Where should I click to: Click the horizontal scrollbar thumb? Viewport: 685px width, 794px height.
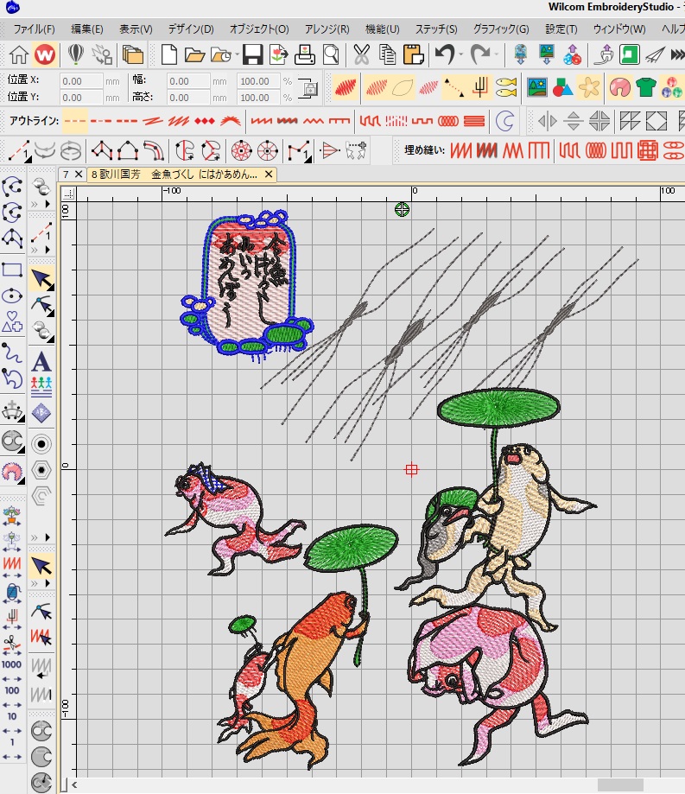620,784
